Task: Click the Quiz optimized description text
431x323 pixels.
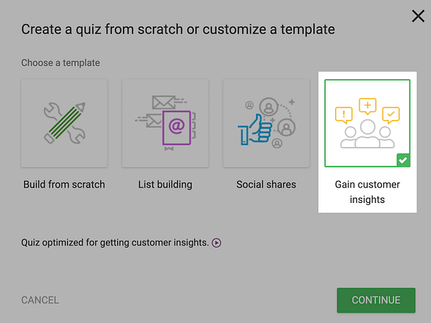Action: coord(115,243)
